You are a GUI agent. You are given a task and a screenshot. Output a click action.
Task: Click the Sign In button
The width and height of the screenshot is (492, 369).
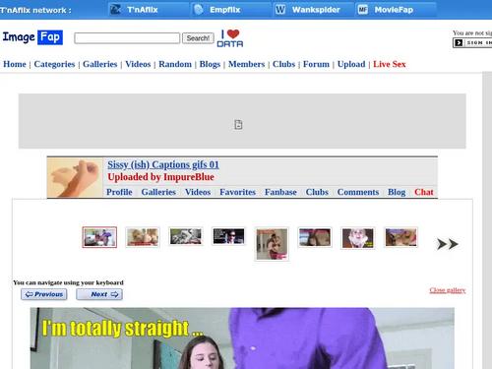pos(472,42)
